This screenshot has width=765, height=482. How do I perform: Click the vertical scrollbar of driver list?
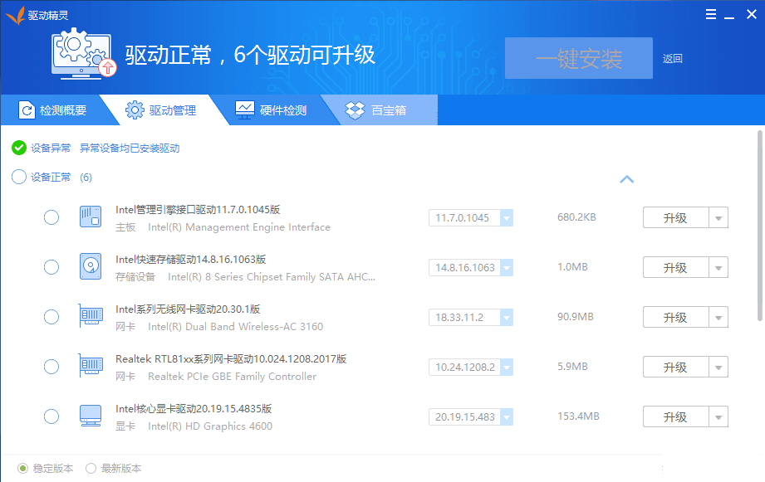(760, 226)
